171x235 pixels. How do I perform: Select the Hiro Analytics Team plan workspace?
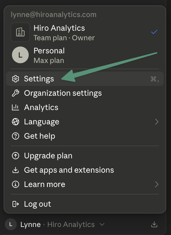[85, 32]
